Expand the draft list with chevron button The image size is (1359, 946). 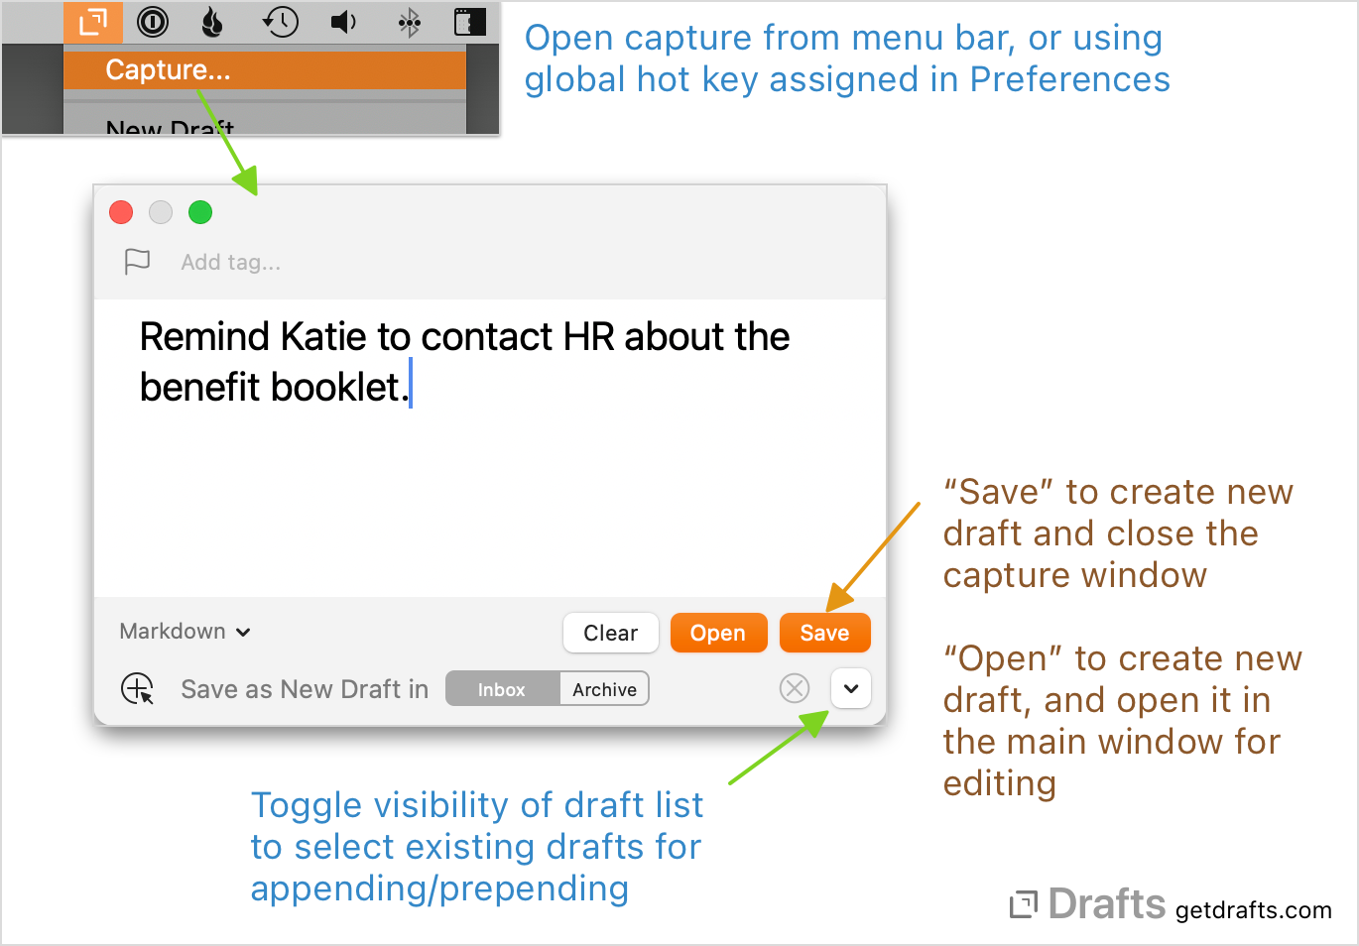850,688
